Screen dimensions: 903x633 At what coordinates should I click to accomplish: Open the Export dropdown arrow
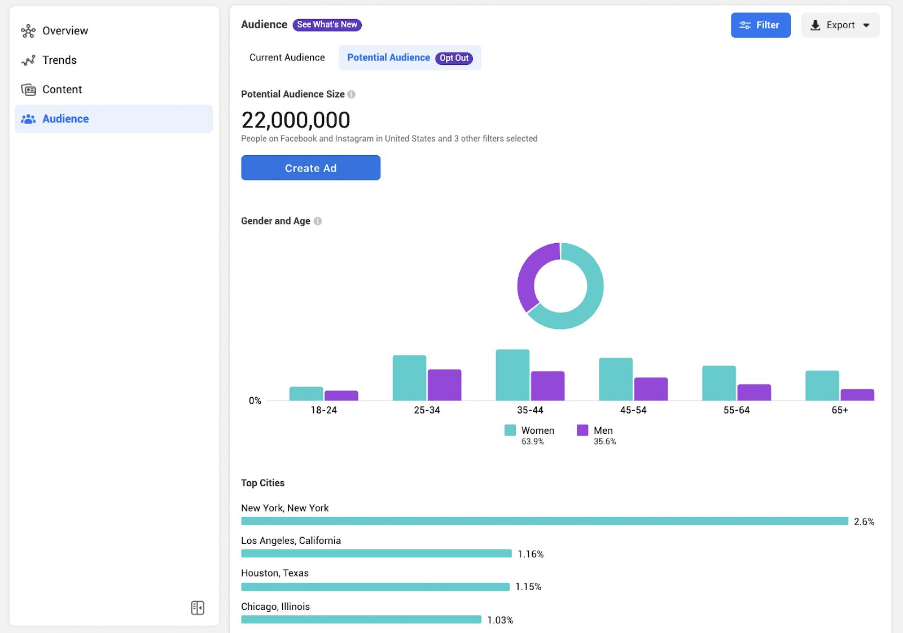(866, 25)
